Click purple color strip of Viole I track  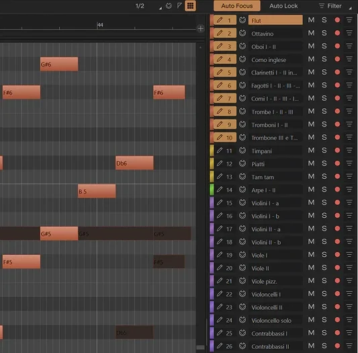212,254
